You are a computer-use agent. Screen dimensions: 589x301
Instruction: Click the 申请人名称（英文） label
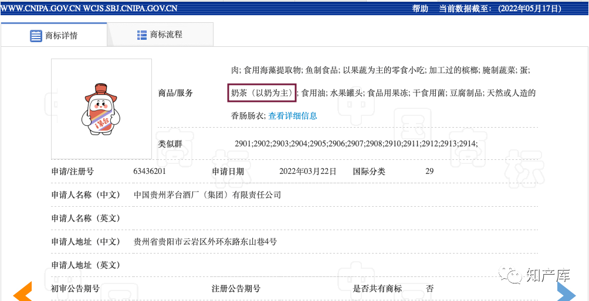coord(86,218)
